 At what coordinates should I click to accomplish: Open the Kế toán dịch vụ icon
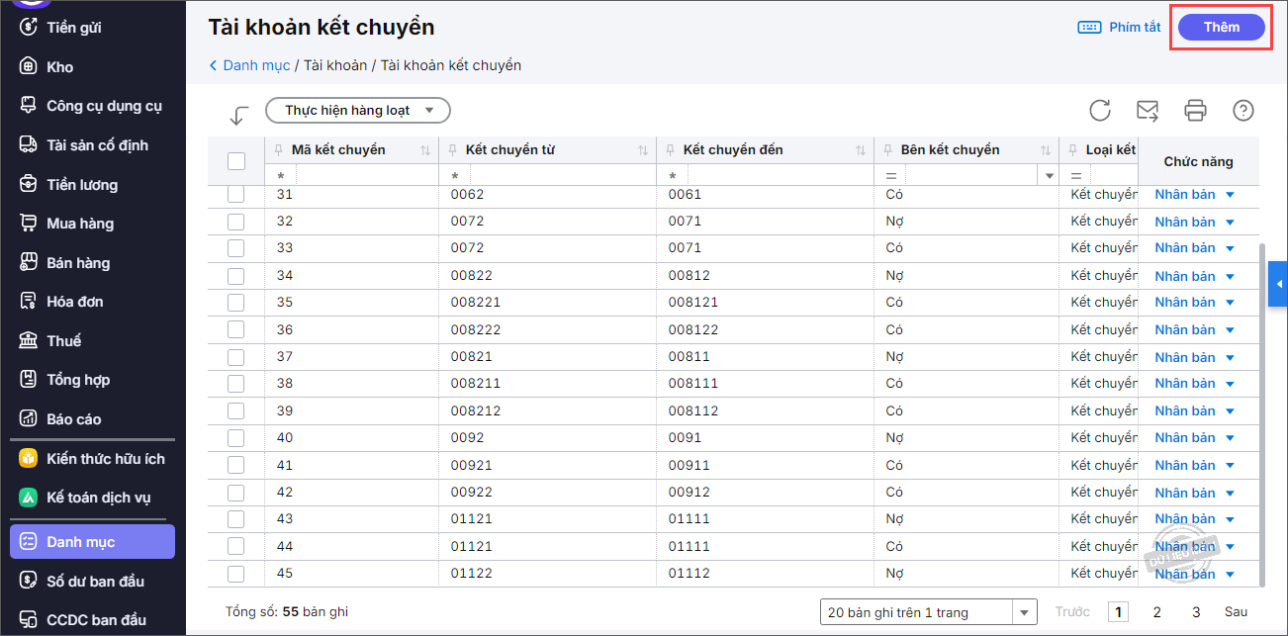[x=29, y=498]
